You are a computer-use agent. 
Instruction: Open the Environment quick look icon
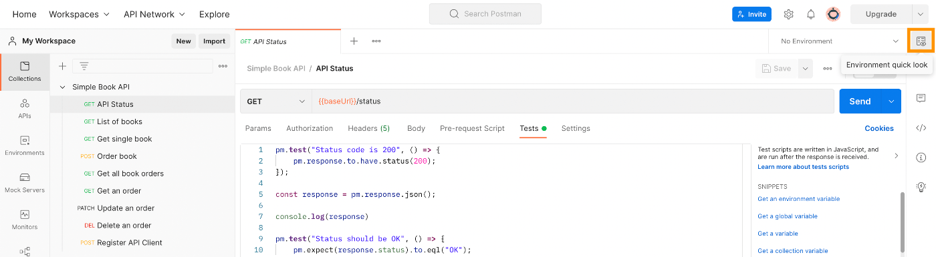(x=921, y=41)
